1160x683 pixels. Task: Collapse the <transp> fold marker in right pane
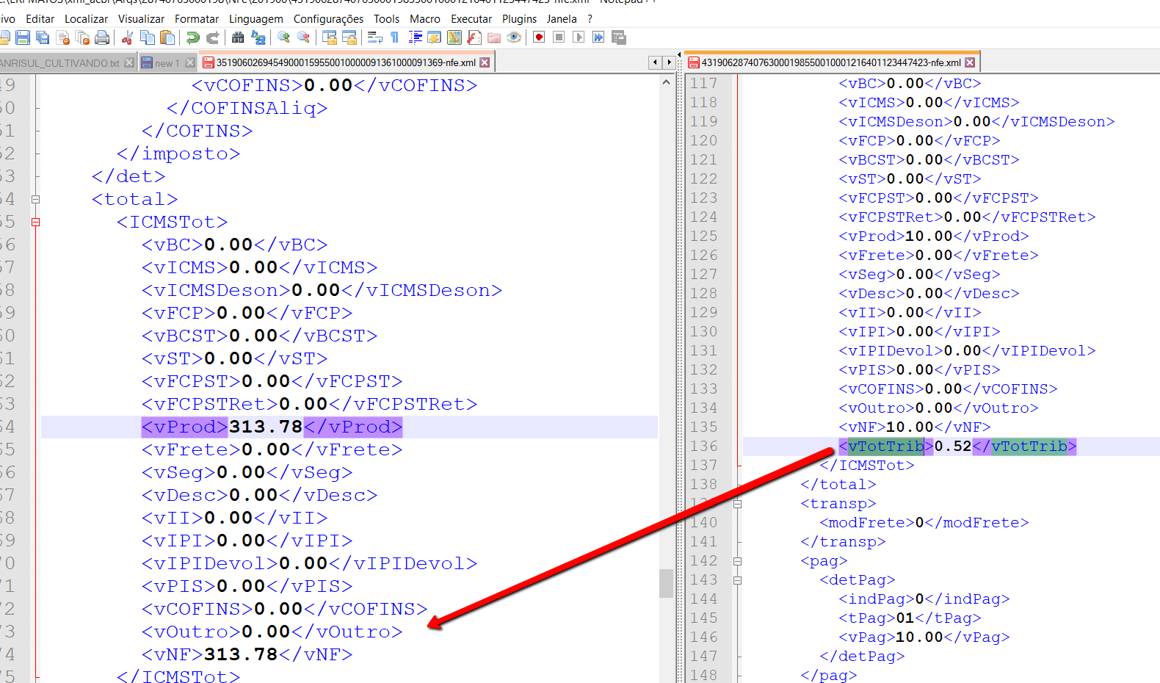tap(737, 504)
